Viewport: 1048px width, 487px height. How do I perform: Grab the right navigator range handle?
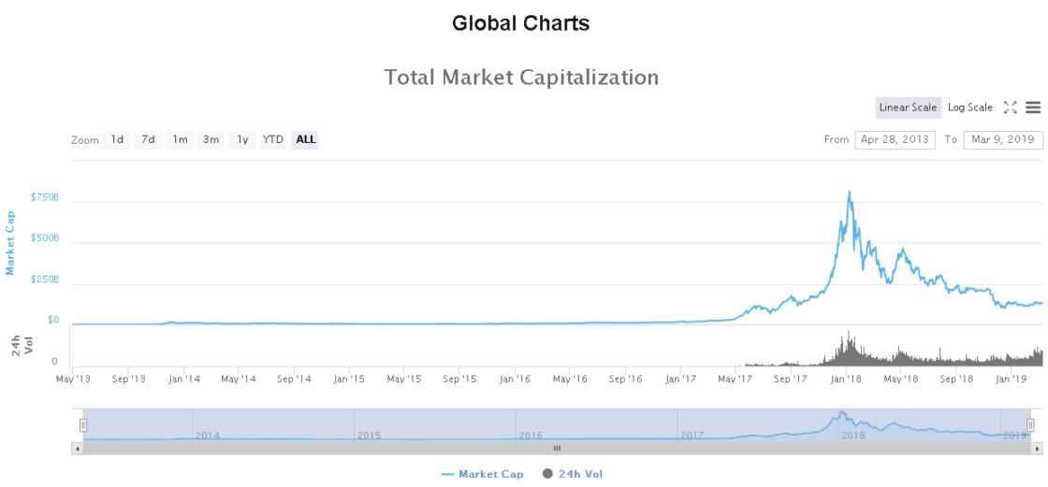(1030, 425)
